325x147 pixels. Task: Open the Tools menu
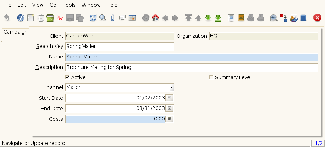tap(69, 5)
